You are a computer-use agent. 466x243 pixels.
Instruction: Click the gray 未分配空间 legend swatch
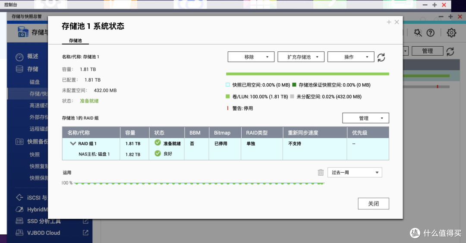pos(292,96)
